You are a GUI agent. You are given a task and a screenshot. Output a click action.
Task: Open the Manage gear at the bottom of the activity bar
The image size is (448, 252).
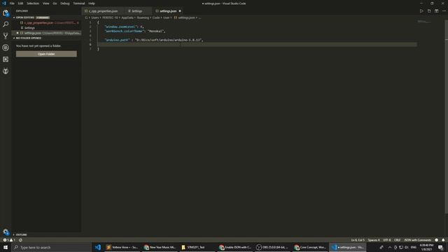point(6,232)
